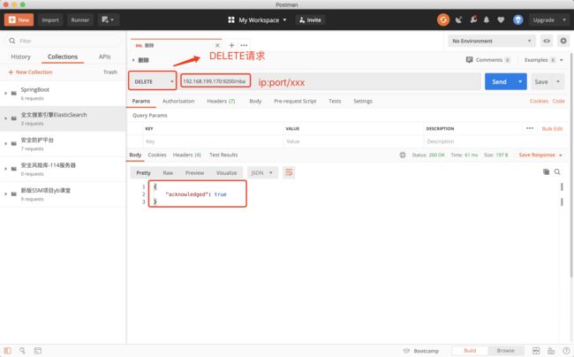Click Bulk Edit link

[552, 128]
